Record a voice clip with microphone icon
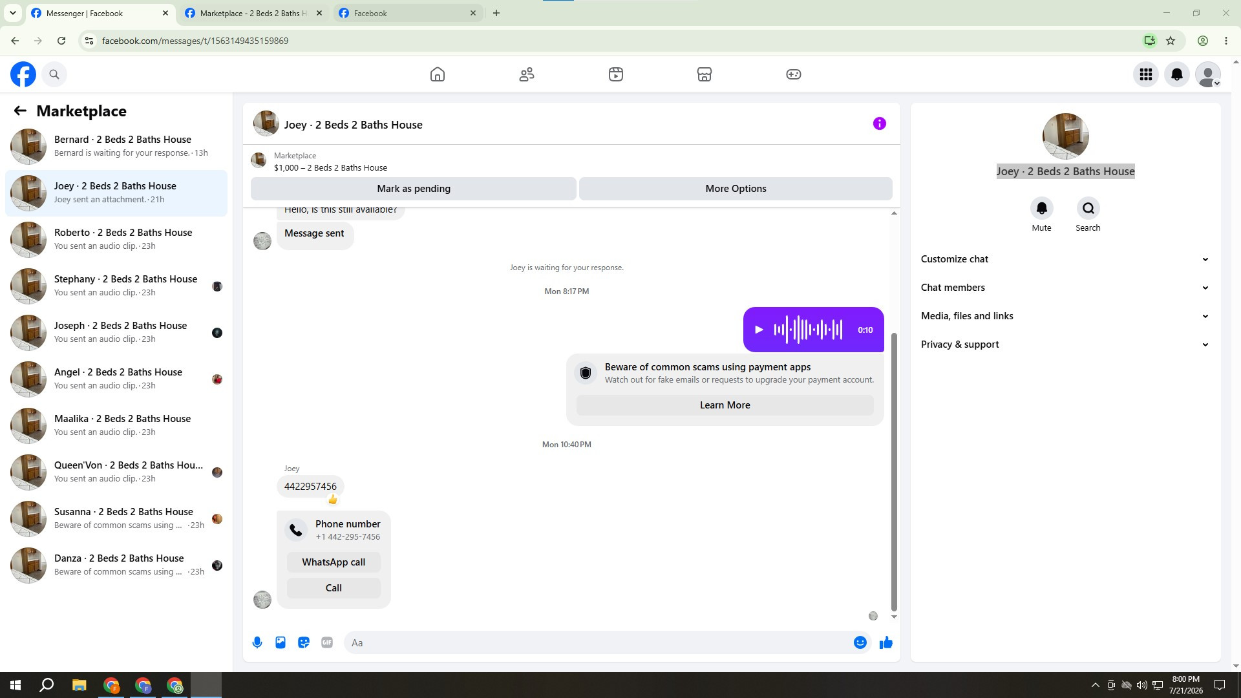 click(x=257, y=642)
